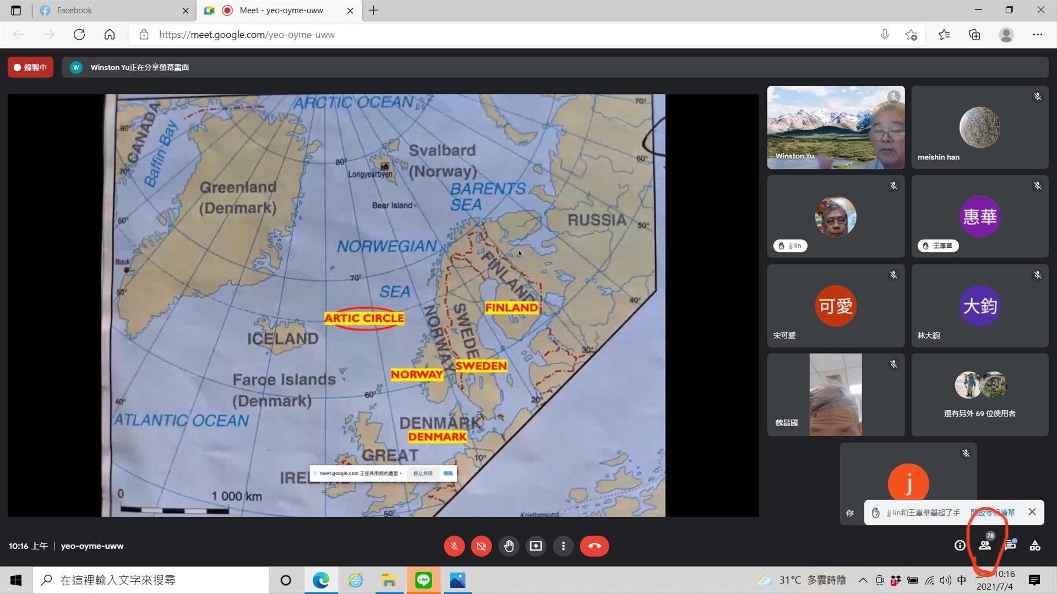1057x594 pixels.
Task: Open meeting details info icon
Action: [960, 546]
